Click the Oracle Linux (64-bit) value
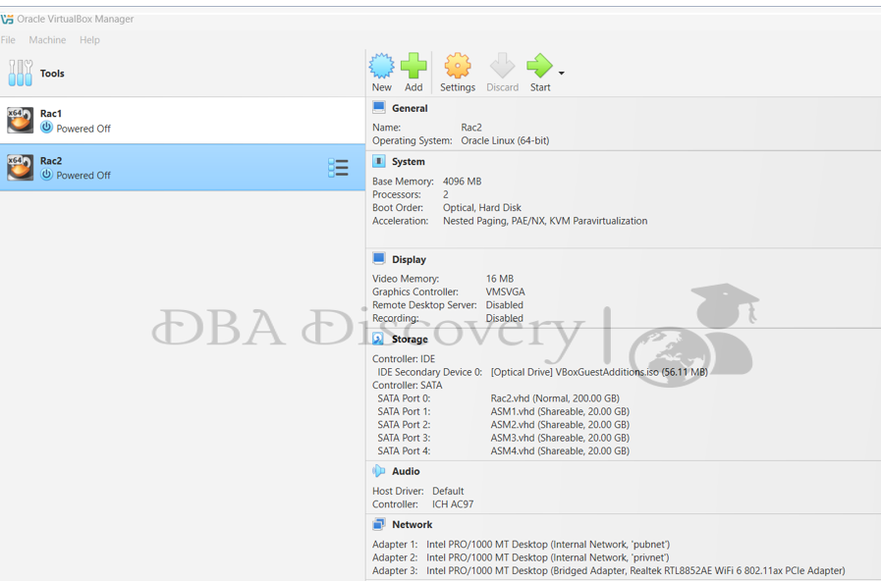The height and width of the screenshot is (581, 881). (505, 141)
